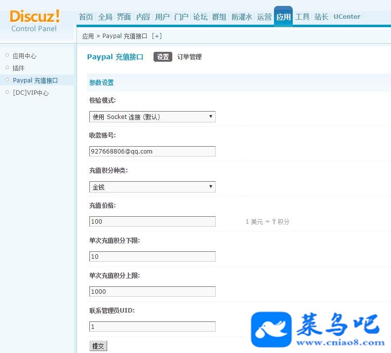Switch to the 订单管理 tab
391x353 pixels.
189,57
